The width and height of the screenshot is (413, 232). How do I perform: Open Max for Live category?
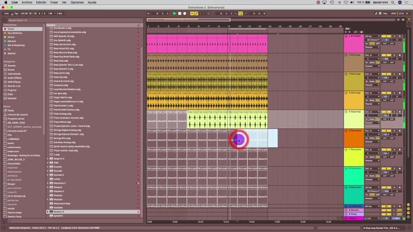[x=14, y=86]
